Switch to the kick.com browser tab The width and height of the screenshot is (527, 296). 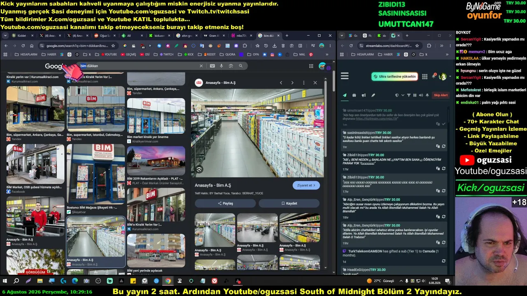click(160, 36)
